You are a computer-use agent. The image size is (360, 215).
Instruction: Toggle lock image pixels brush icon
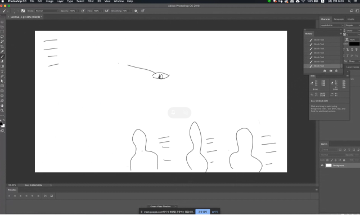(331, 160)
